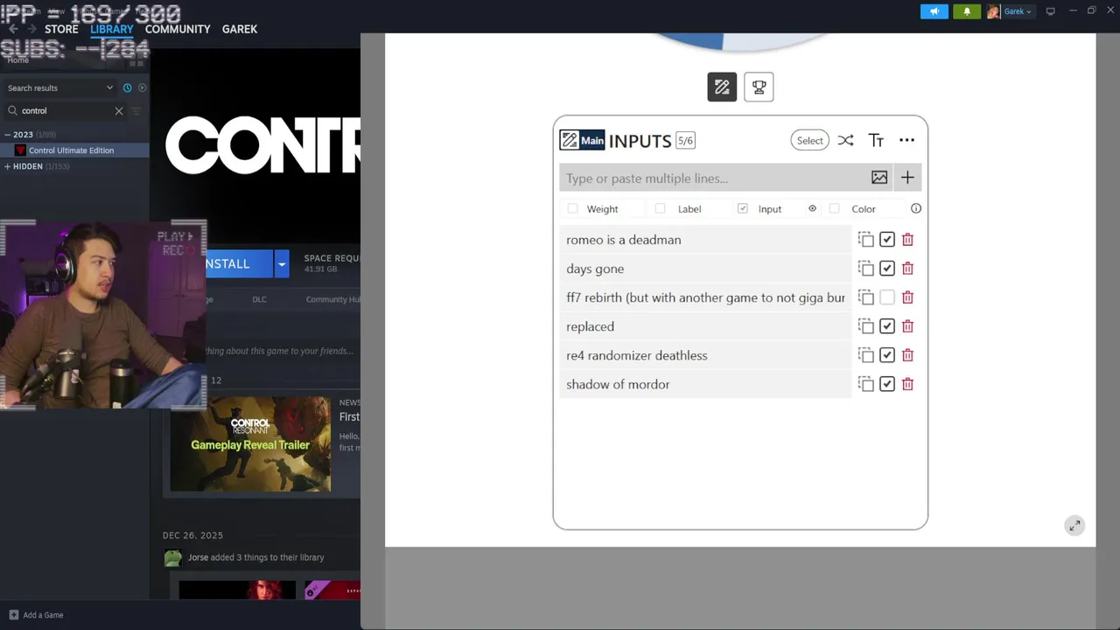
Task: Open the Steam COMMUNITY tab
Action: coord(178,29)
